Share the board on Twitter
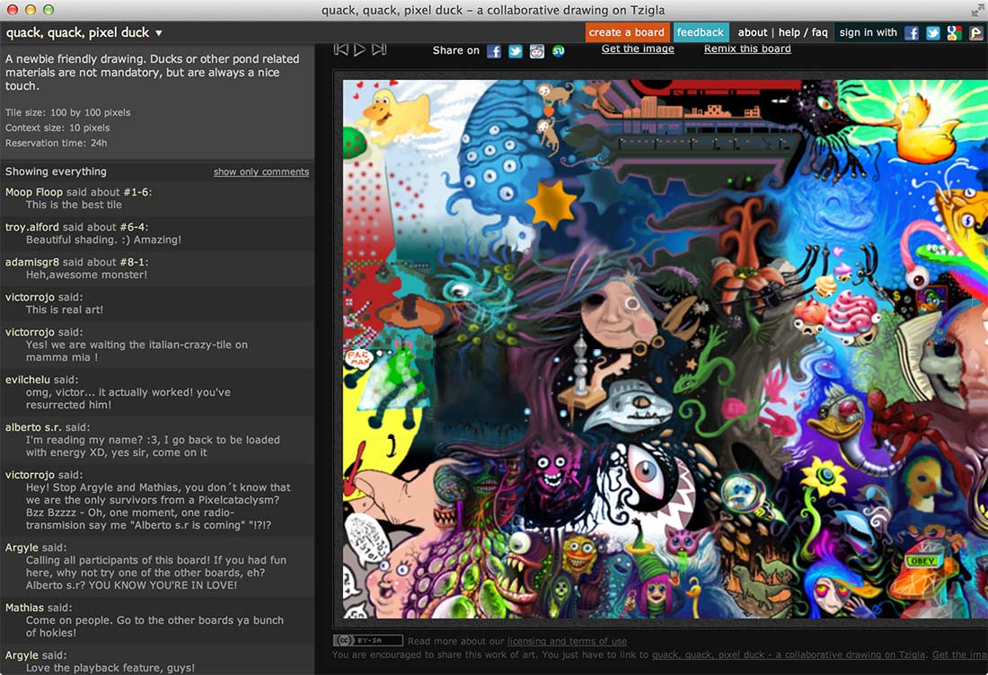The width and height of the screenshot is (988, 675). tap(516, 51)
